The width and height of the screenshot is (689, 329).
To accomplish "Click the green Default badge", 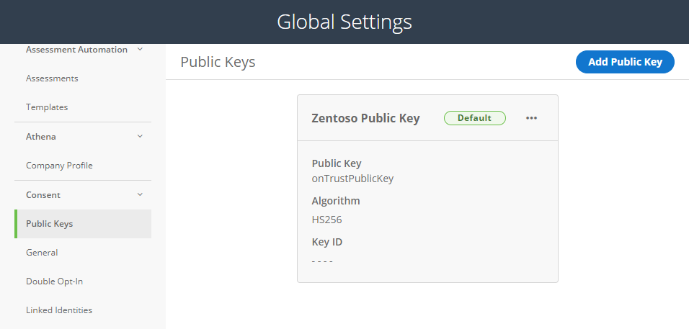I will click(x=474, y=118).
